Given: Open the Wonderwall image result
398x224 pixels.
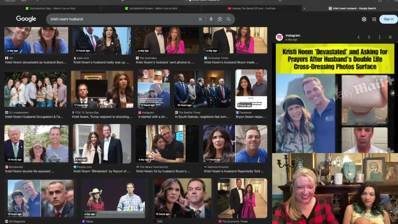Looking at the screenshot, I should pyautogui.click(x=36, y=144).
